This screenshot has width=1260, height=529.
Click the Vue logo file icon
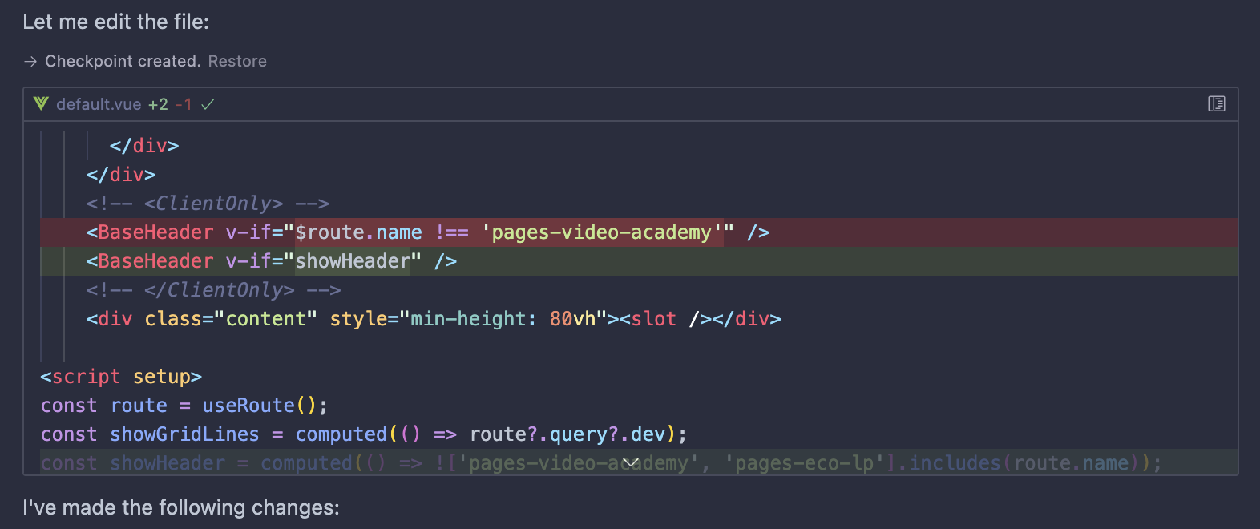click(41, 103)
